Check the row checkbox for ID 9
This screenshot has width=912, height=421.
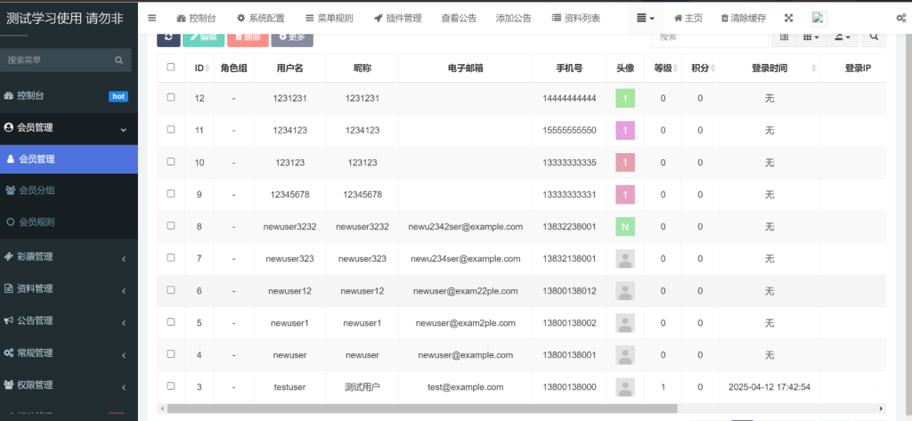click(x=171, y=194)
